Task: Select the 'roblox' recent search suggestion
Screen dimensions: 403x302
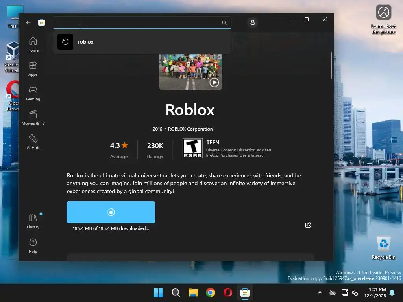Action: 142,42
